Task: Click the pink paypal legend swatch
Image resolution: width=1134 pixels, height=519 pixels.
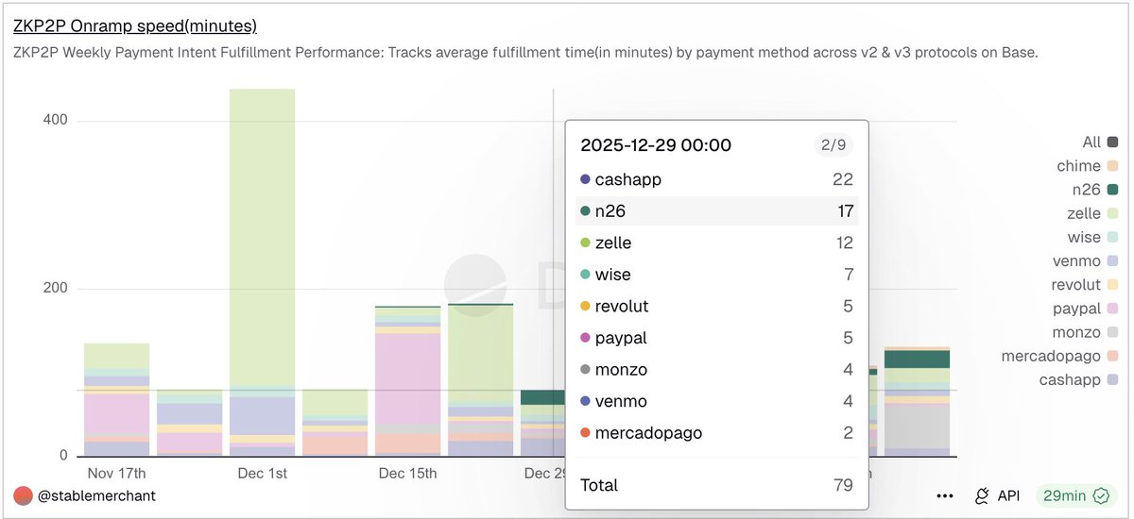Action: click(1112, 309)
